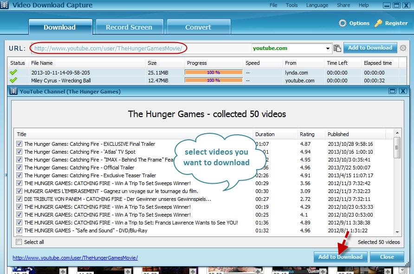Open the Help menu

coord(363,5)
